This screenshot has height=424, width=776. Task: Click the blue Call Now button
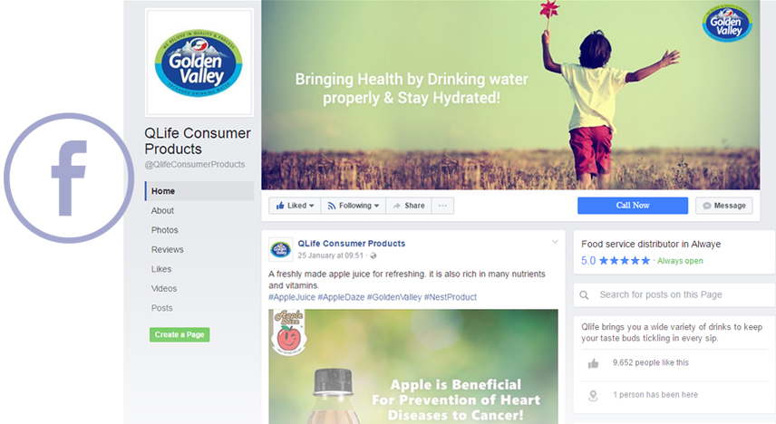[x=633, y=206]
